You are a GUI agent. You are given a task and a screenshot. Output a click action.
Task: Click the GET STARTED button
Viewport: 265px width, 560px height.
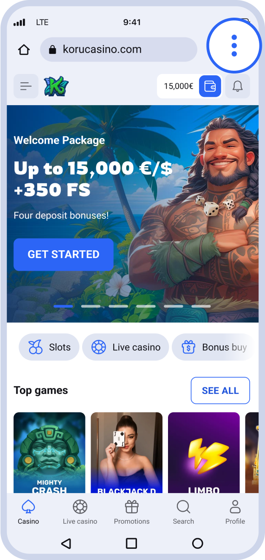pos(64,254)
